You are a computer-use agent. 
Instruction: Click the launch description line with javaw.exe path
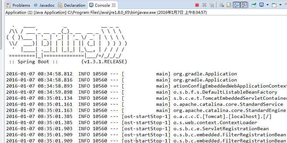tap(106, 13)
